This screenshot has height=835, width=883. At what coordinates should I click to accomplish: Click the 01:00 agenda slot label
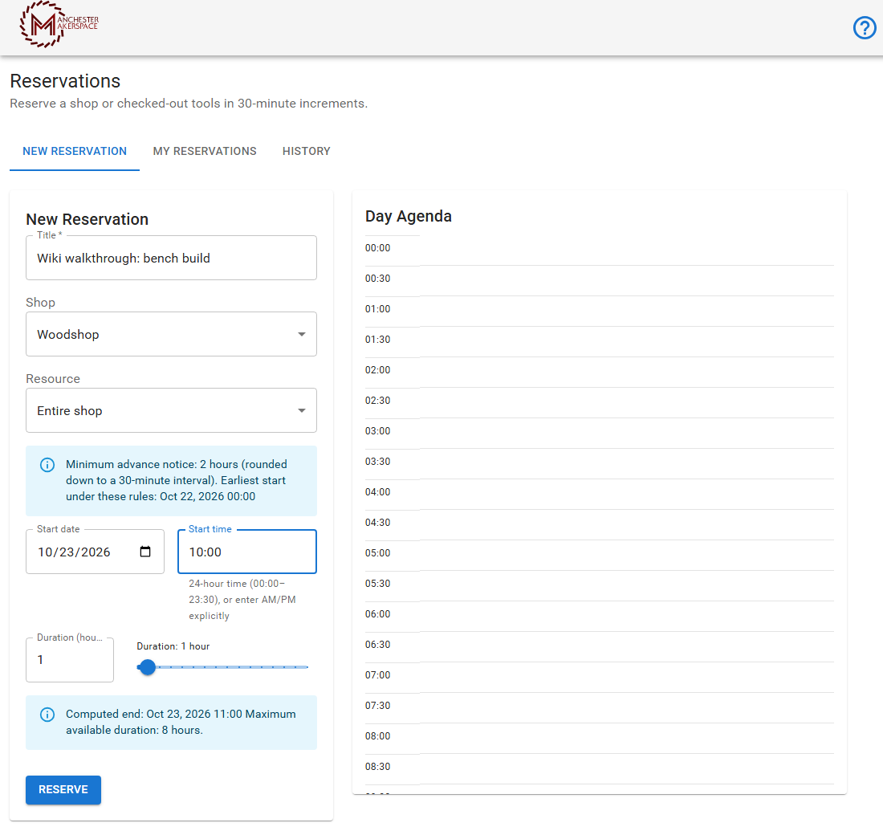pyautogui.click(x=377, y=309)
